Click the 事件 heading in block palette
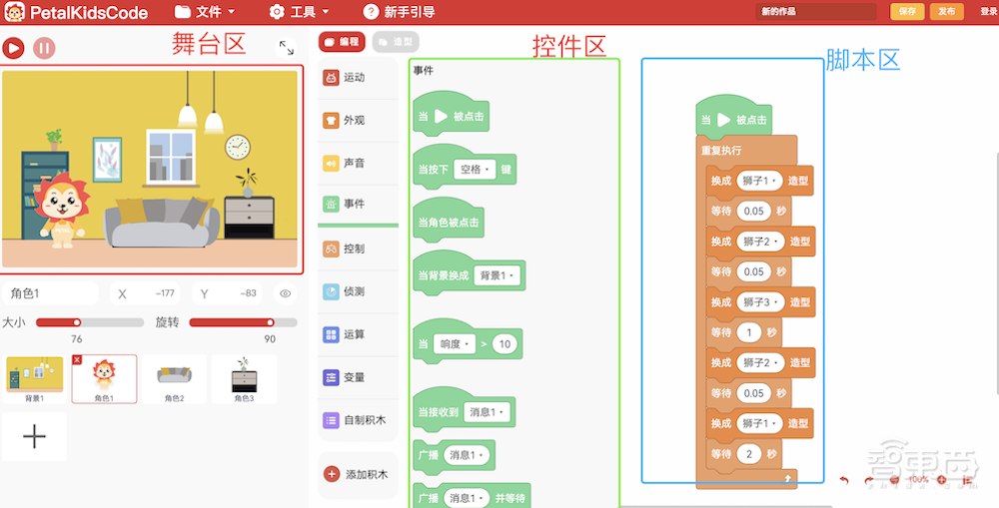999x508 pixels. click(424, 71)
